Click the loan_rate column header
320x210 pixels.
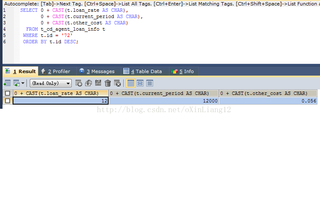61,93
